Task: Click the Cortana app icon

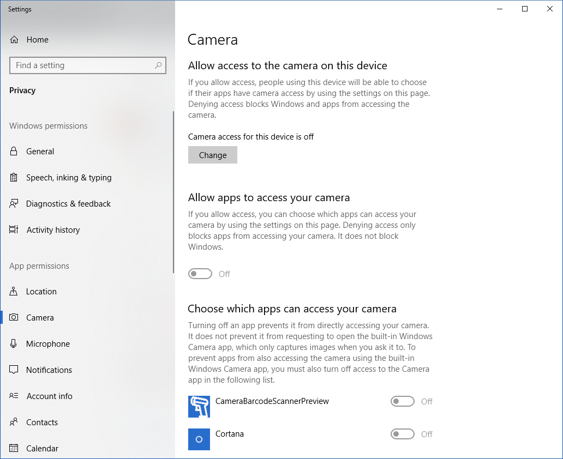Action: click(199, 439)
